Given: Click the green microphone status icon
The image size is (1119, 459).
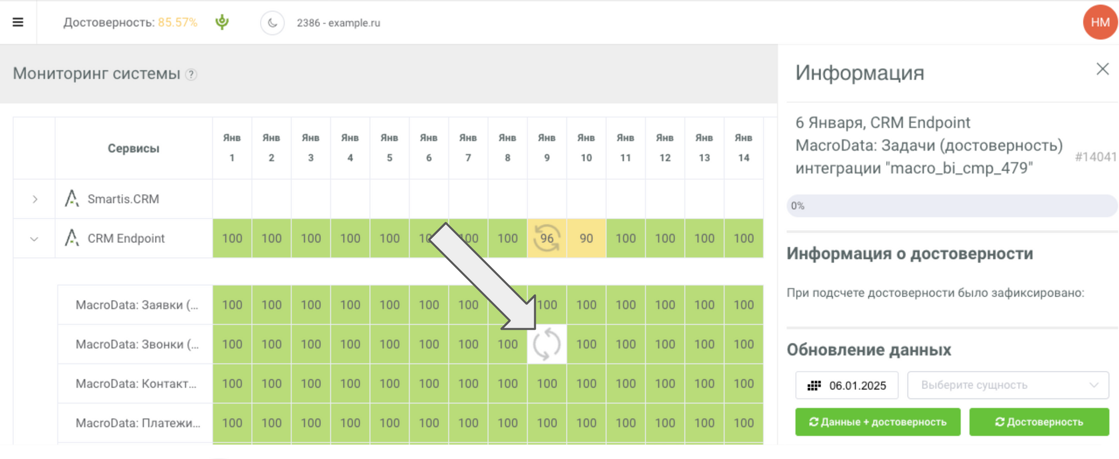Looking at the screenshot, I should (222, 22).
